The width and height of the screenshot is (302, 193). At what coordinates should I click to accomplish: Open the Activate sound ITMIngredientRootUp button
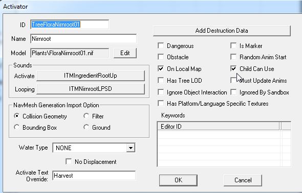coord(91,76)
